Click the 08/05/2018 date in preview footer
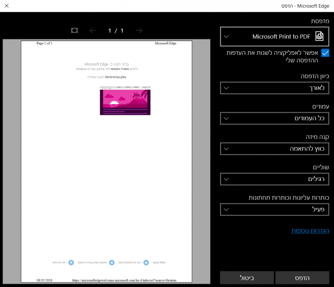The height and width of the screenshot is (287, 334). click(x=44, y=280)
